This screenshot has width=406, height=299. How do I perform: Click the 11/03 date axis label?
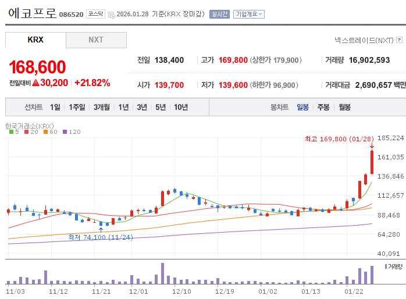pyautogui.click(x=15, y=291)
